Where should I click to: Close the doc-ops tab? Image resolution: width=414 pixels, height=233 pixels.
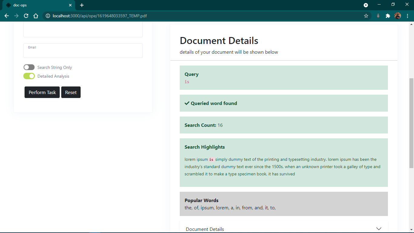pyautogui.click(x=70, y=5)
